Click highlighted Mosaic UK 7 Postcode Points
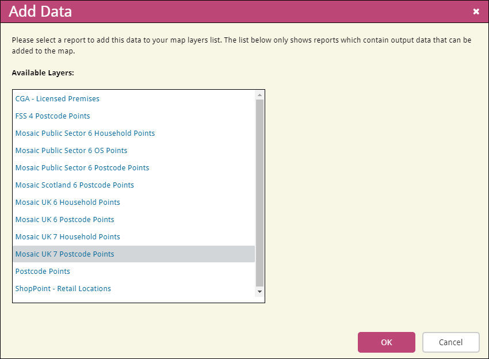The height and width of the screenshot is (359, 489). coord(134,254)
